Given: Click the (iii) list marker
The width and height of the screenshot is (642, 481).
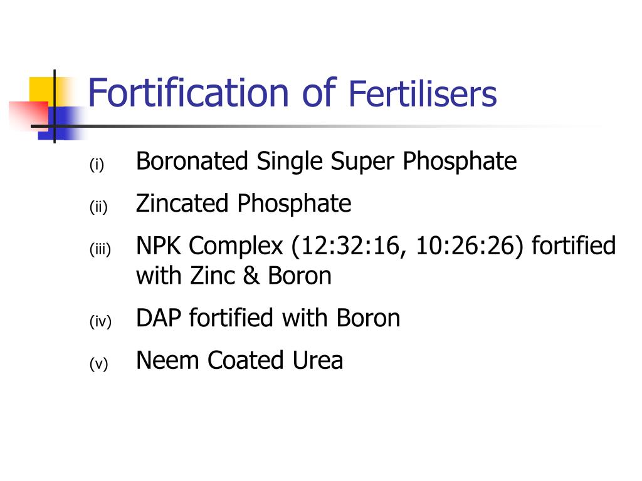Looking at the screenshot, I should [x=100, y=249].
